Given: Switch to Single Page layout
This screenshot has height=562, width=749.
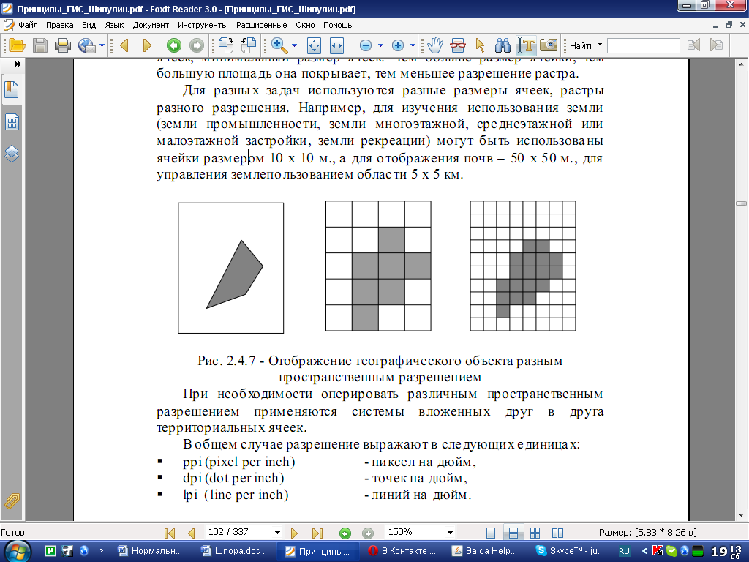Looking at the screenshot, I should point(491,533).
